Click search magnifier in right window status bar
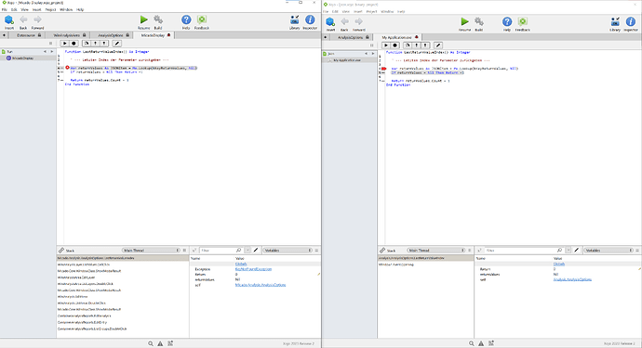The image size is (642, 348). coord(471,343)
